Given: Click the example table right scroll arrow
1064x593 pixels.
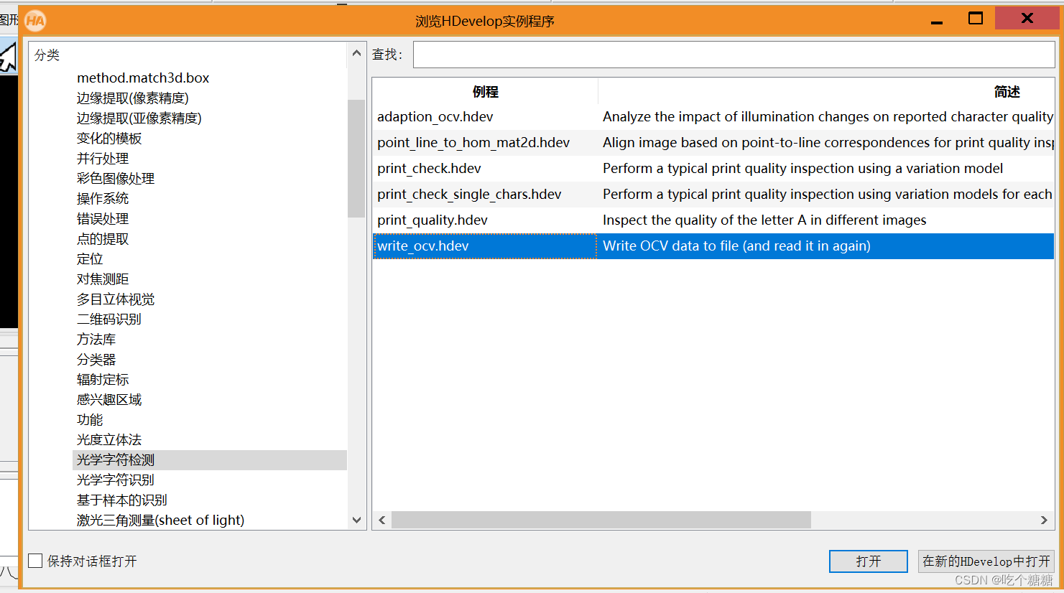Looking at the screenshot, I should point(1044,520).
